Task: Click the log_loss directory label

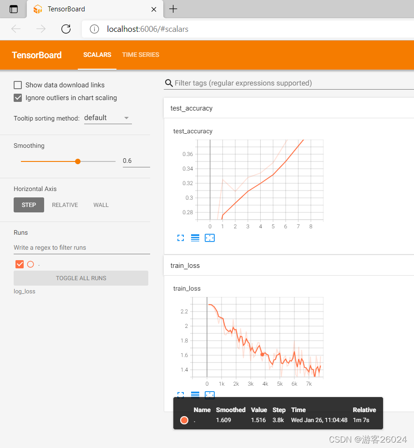Action: (25, 292)
